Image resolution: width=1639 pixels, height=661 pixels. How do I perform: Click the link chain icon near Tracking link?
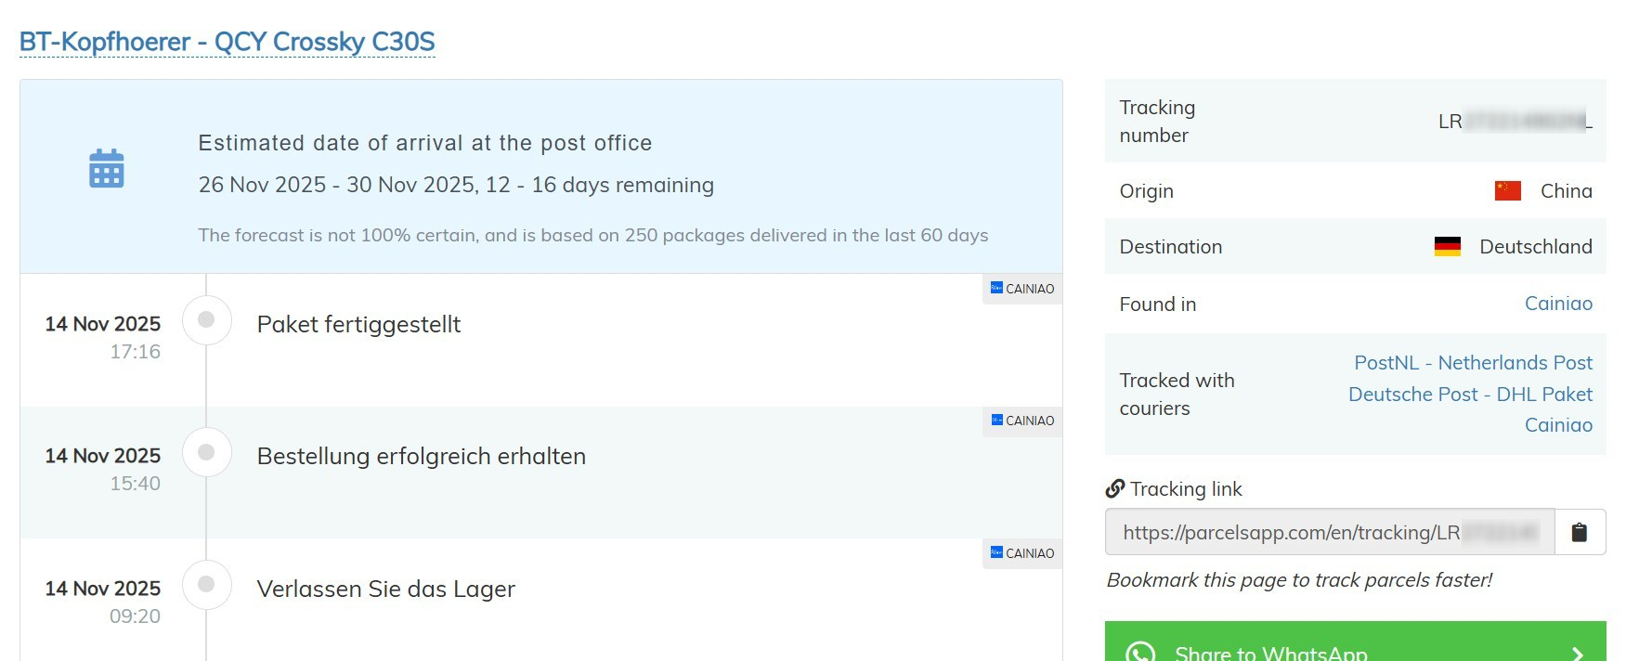pos(1114,488)
